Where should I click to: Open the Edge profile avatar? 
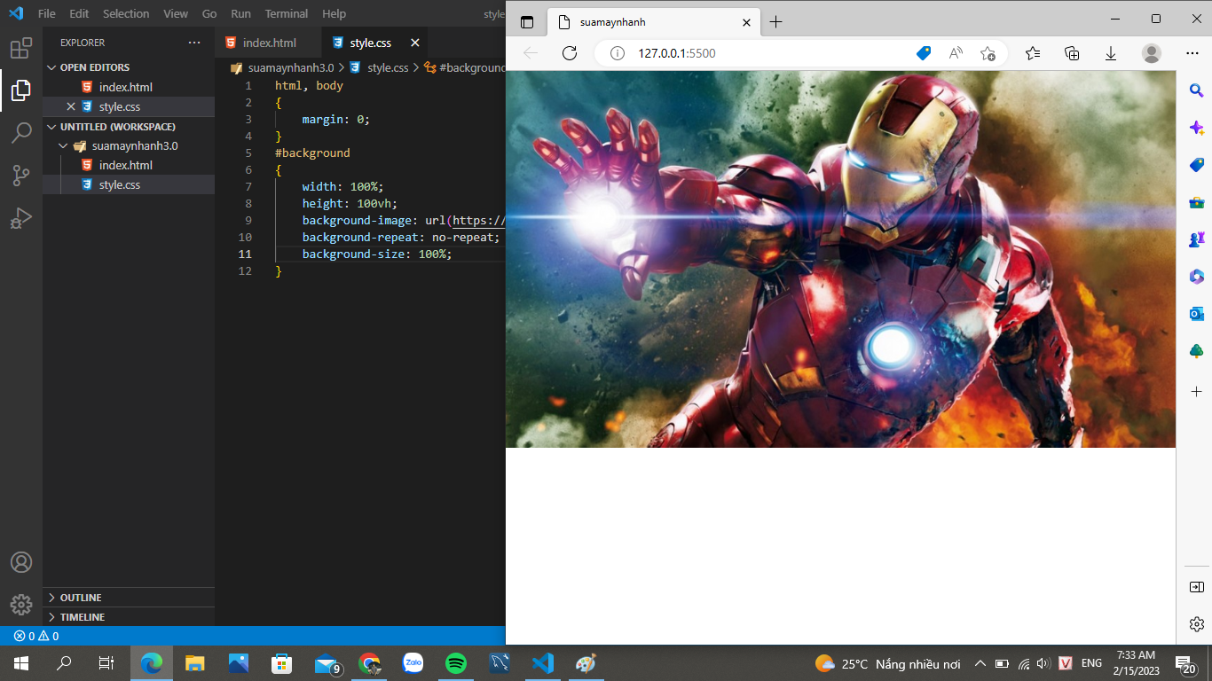point(1152,53)
